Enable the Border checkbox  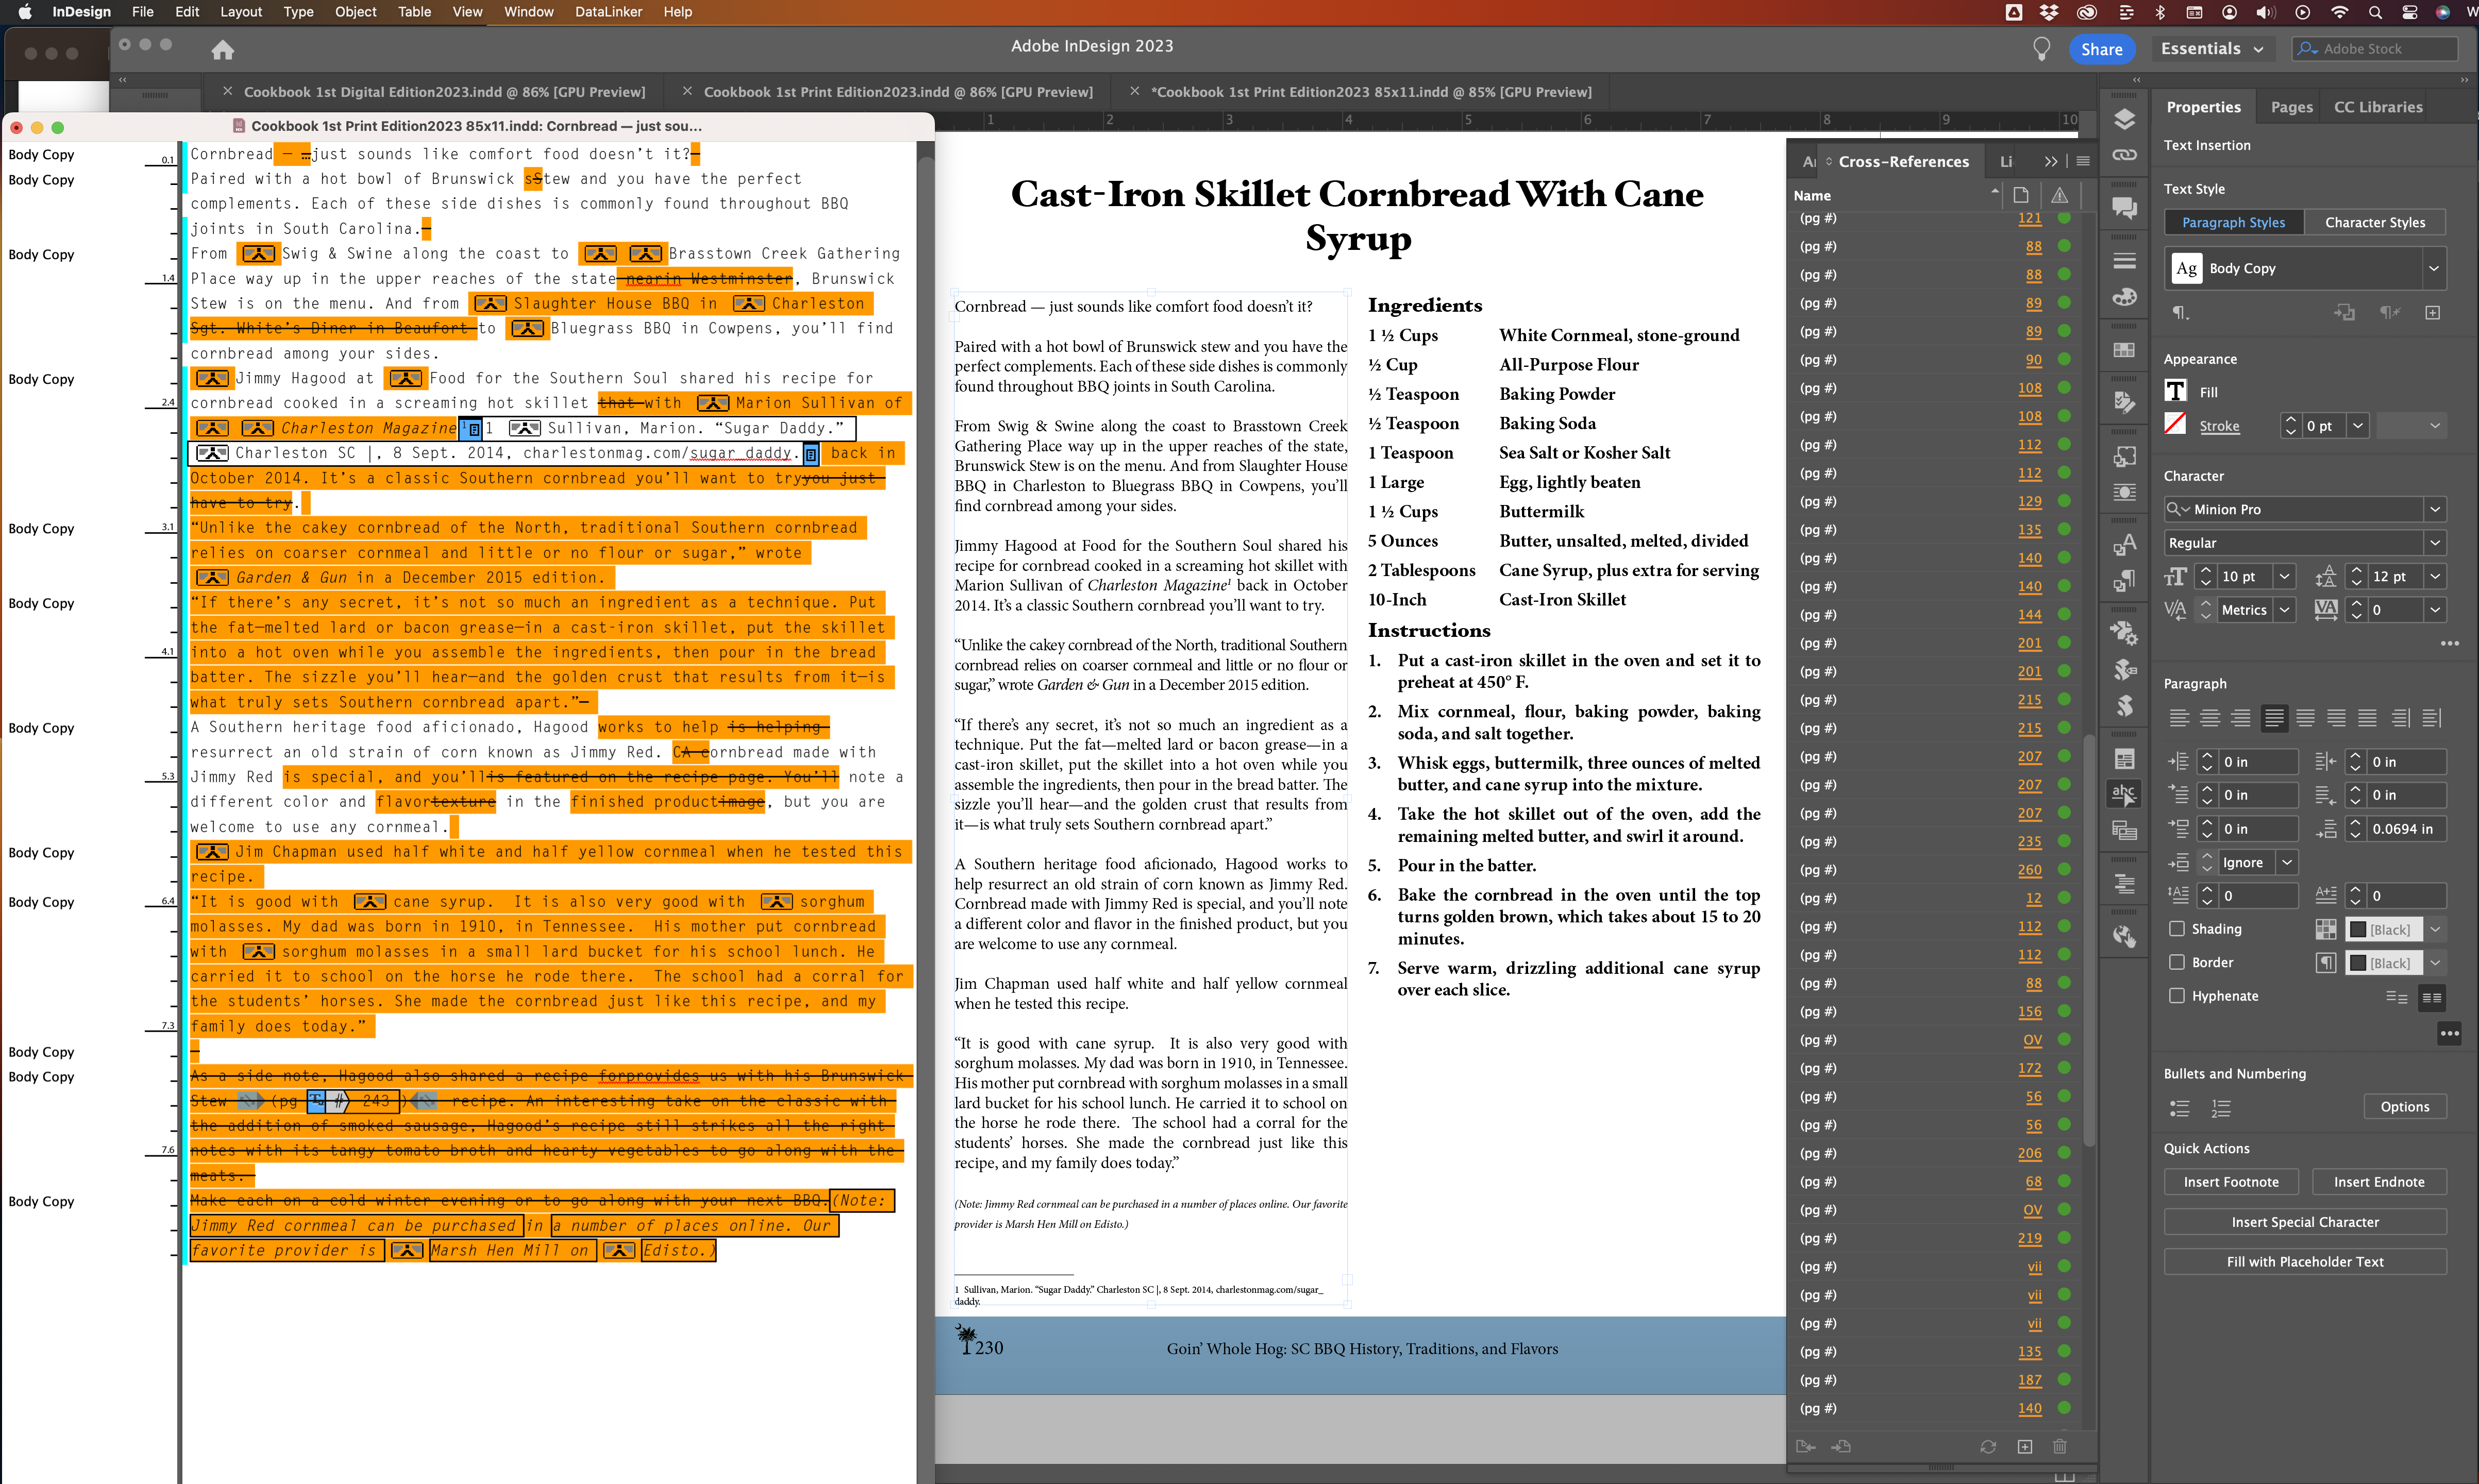tap(2176, 962)
